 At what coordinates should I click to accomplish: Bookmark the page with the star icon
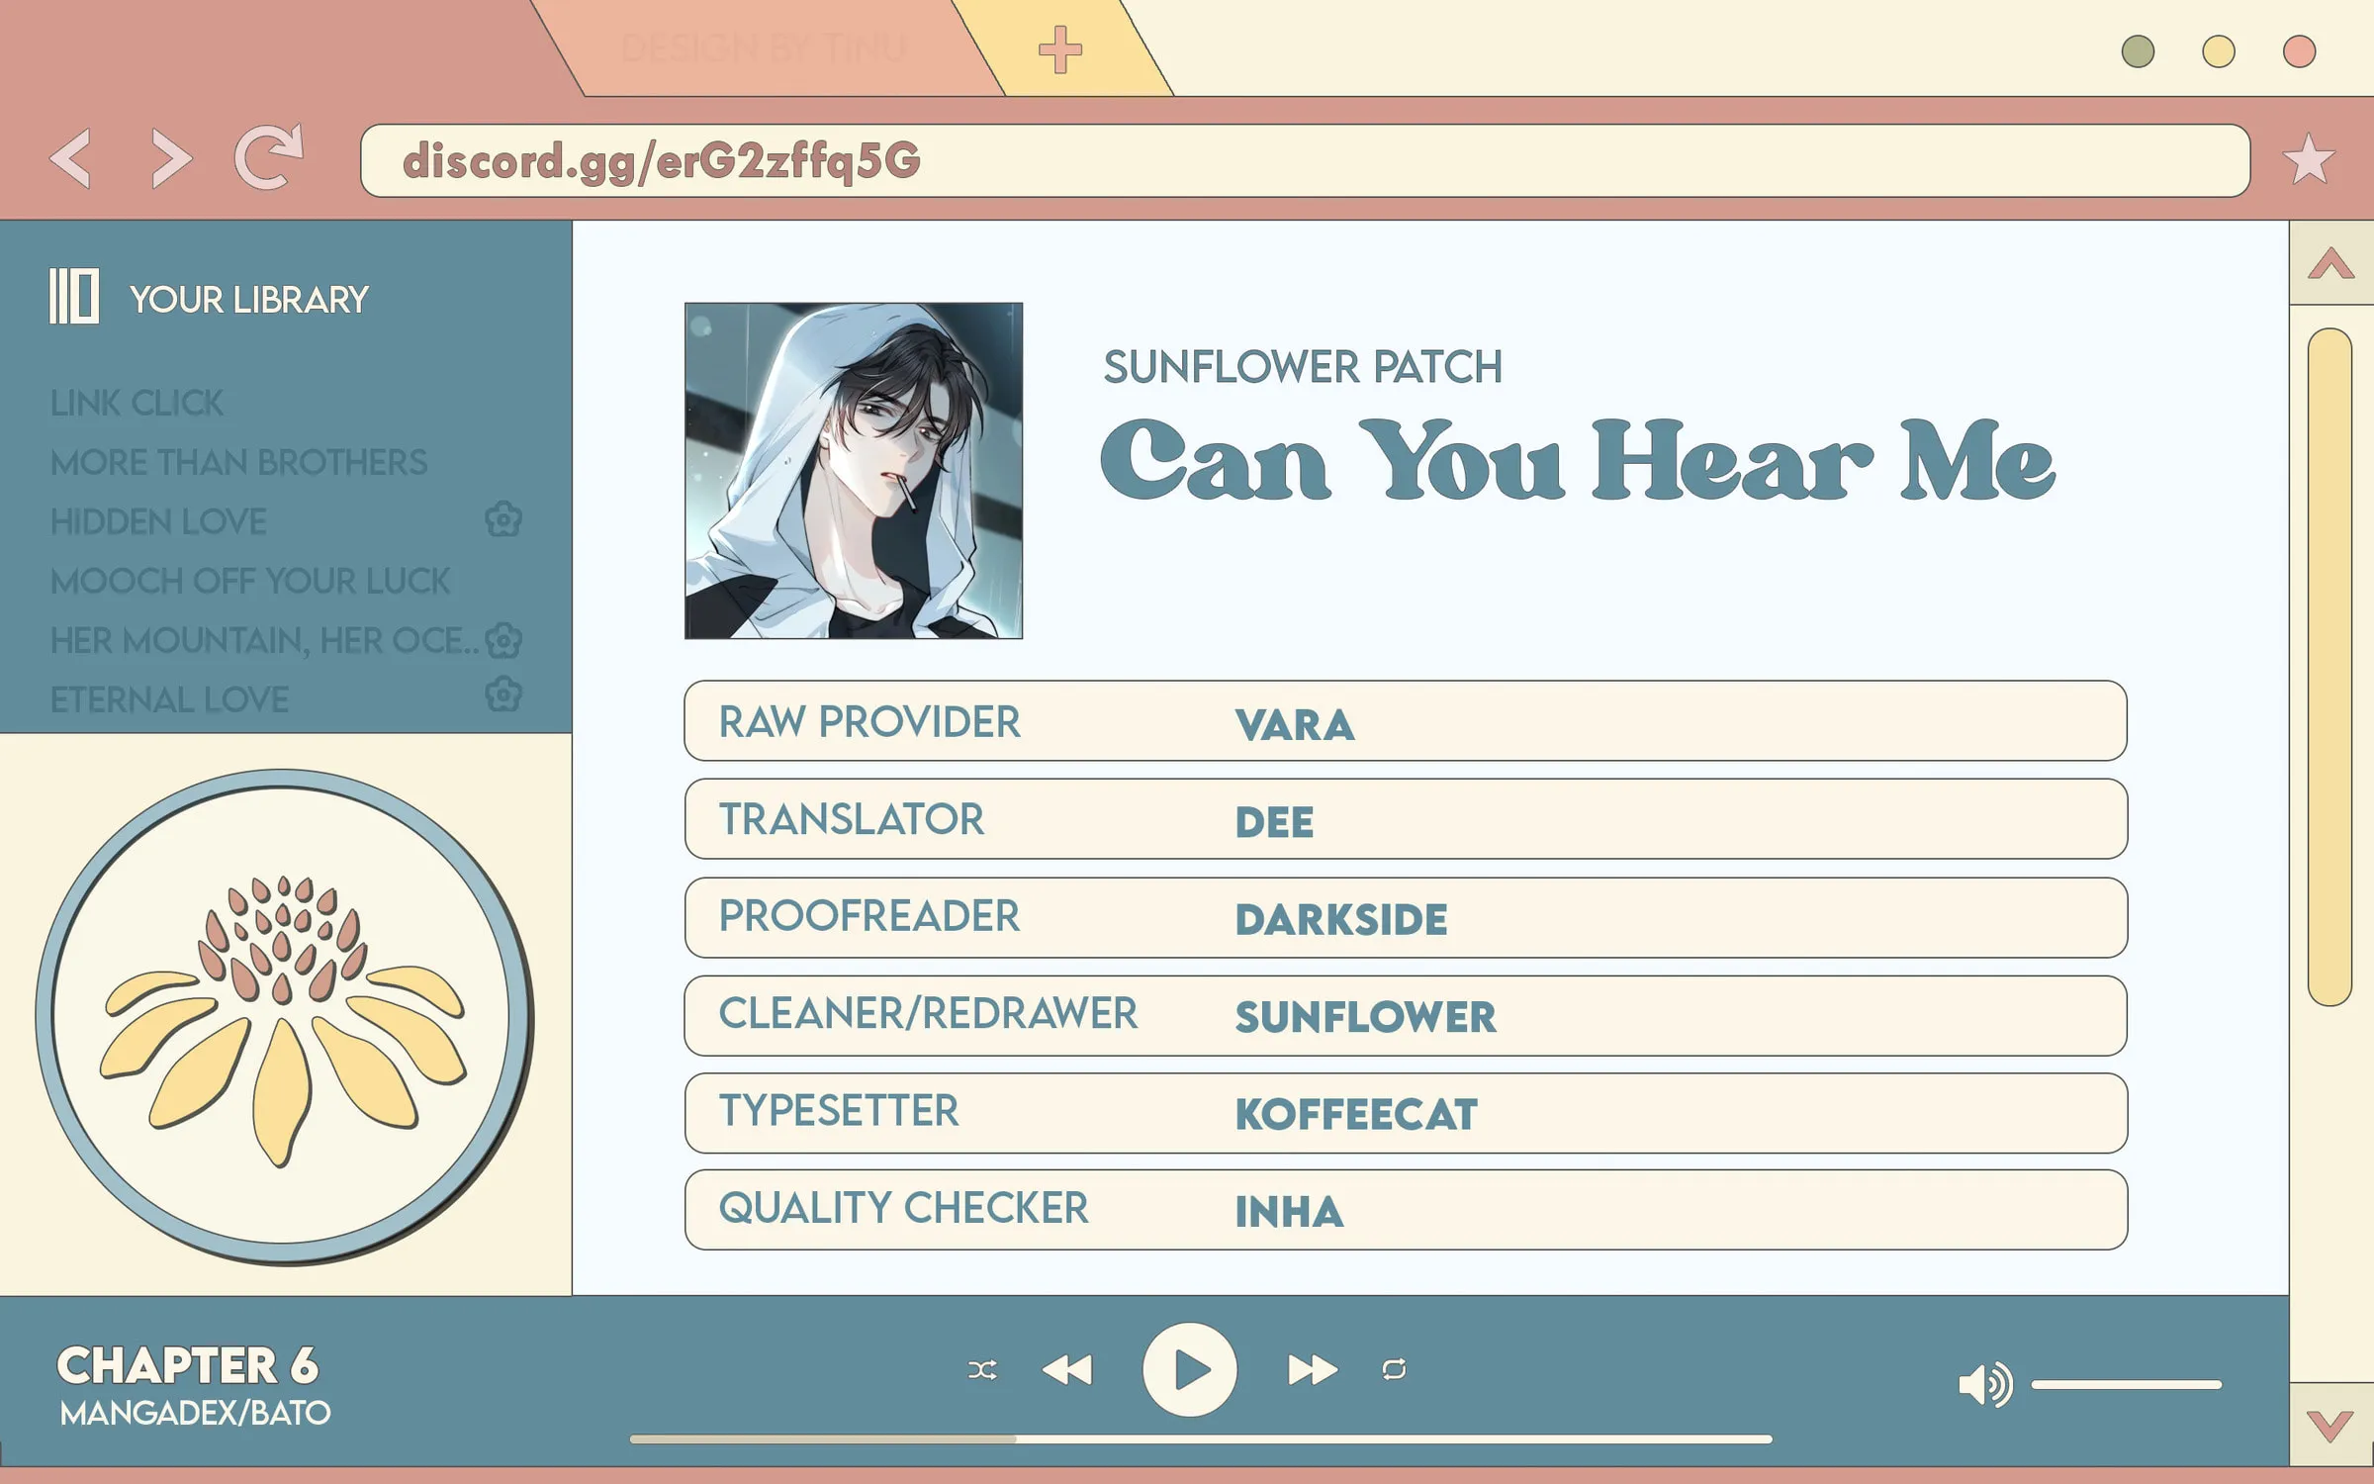2309,158
